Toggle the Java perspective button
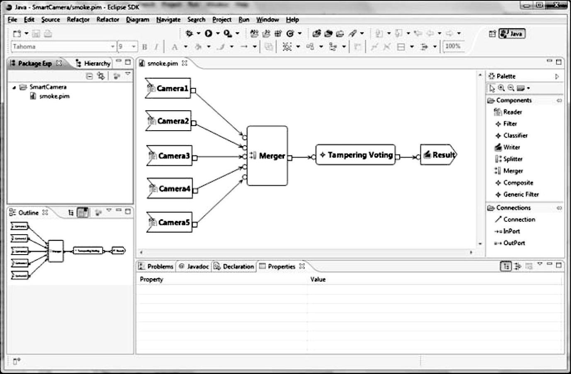Image resolution: width=571 pixels, height=374 pixels. pos(512,34)
